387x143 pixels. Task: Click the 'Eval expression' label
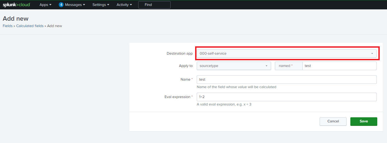(179, 97)
